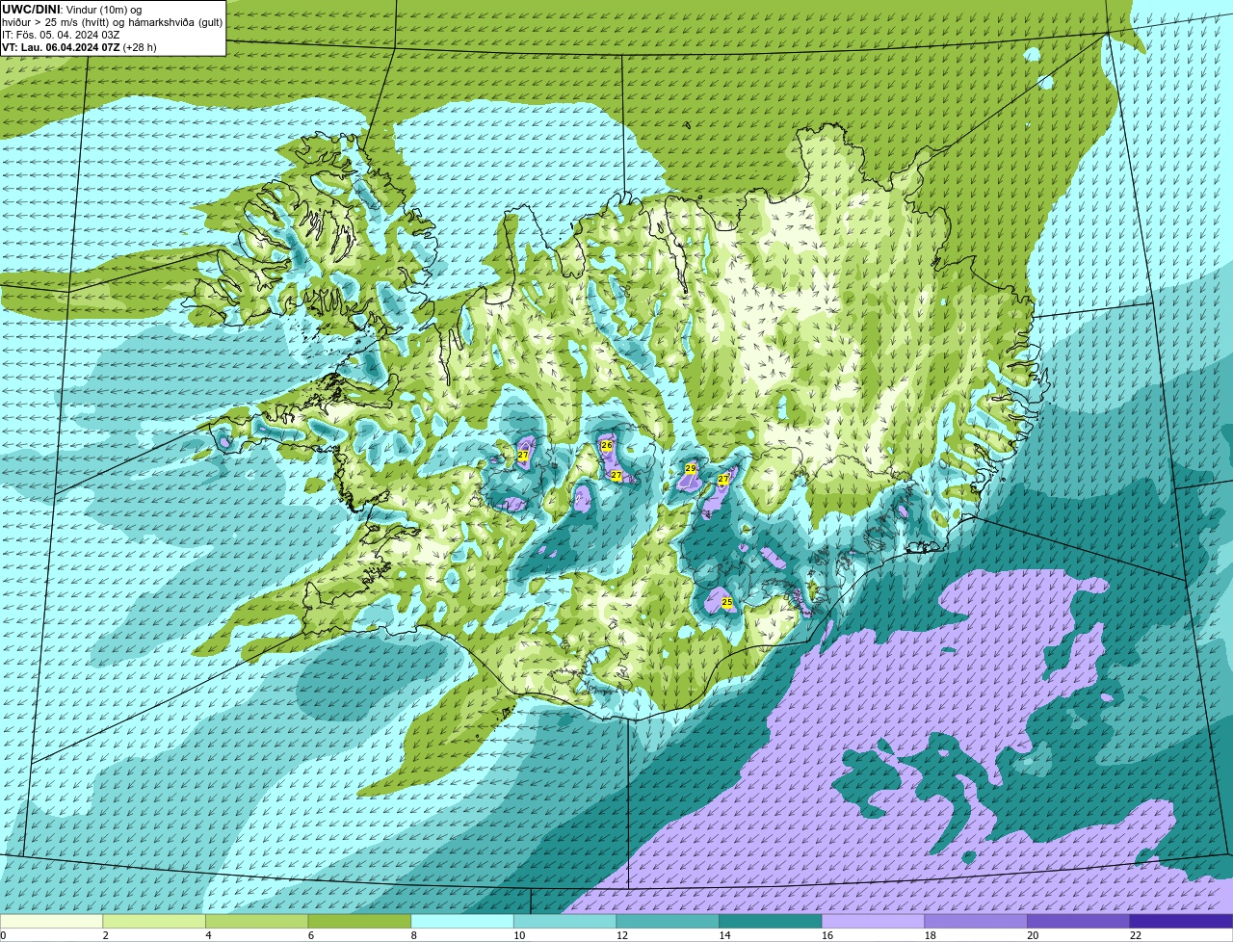The image size is (1233, 942).
Task: Select the 0–2 m/s pale yellow scale swatch
Action: [51, 922]
